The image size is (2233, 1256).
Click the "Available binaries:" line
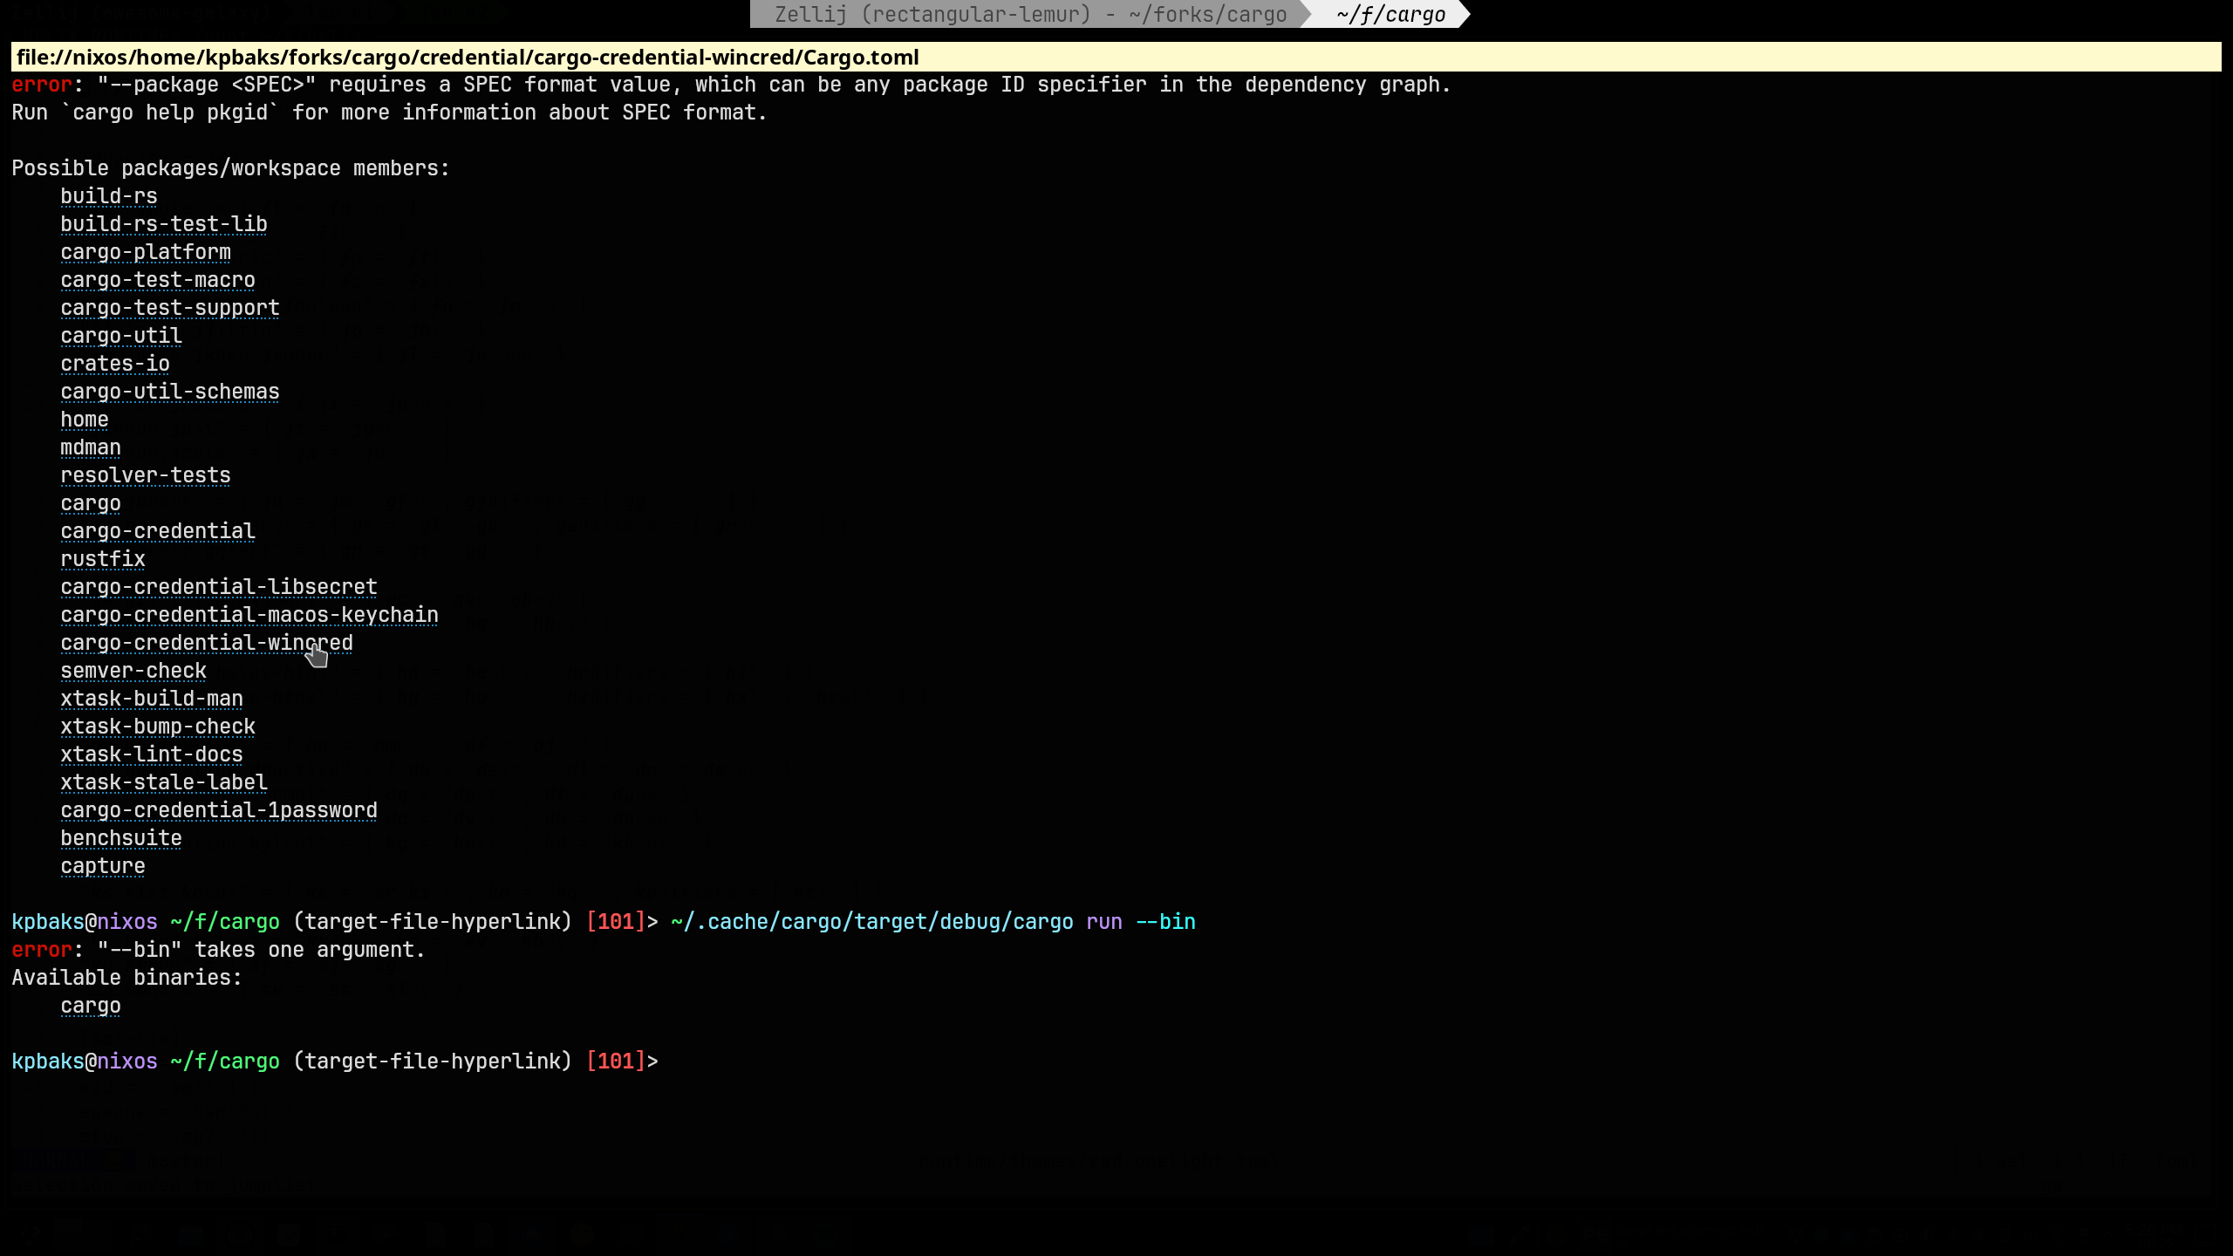[x=126, y=978]
